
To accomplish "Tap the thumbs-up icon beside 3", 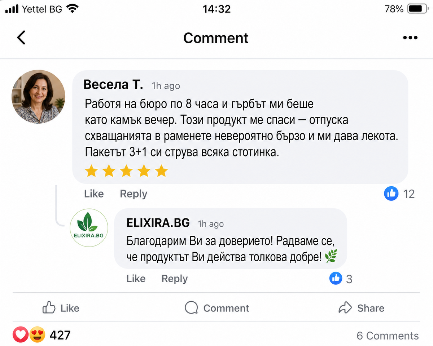I will click(336, 278).
